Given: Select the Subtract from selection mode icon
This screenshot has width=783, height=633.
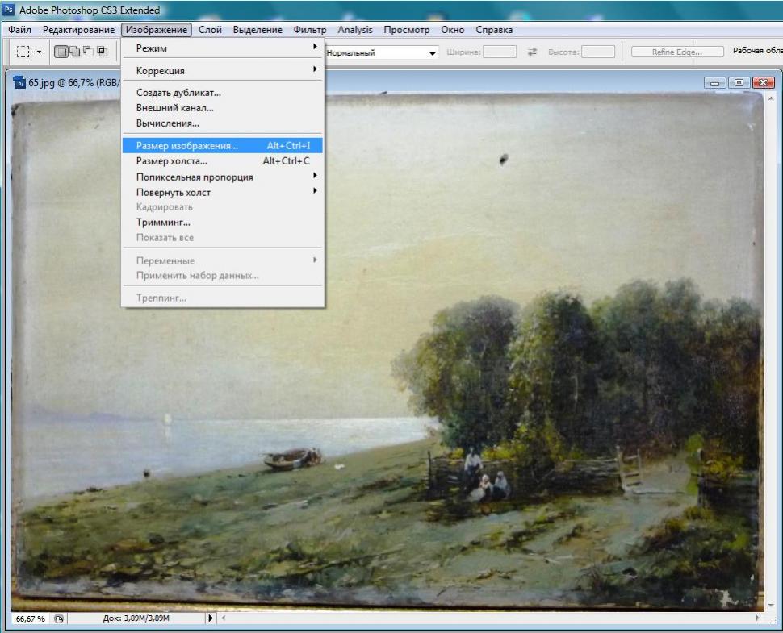Looking at the screenshot, I should [88, 52].
